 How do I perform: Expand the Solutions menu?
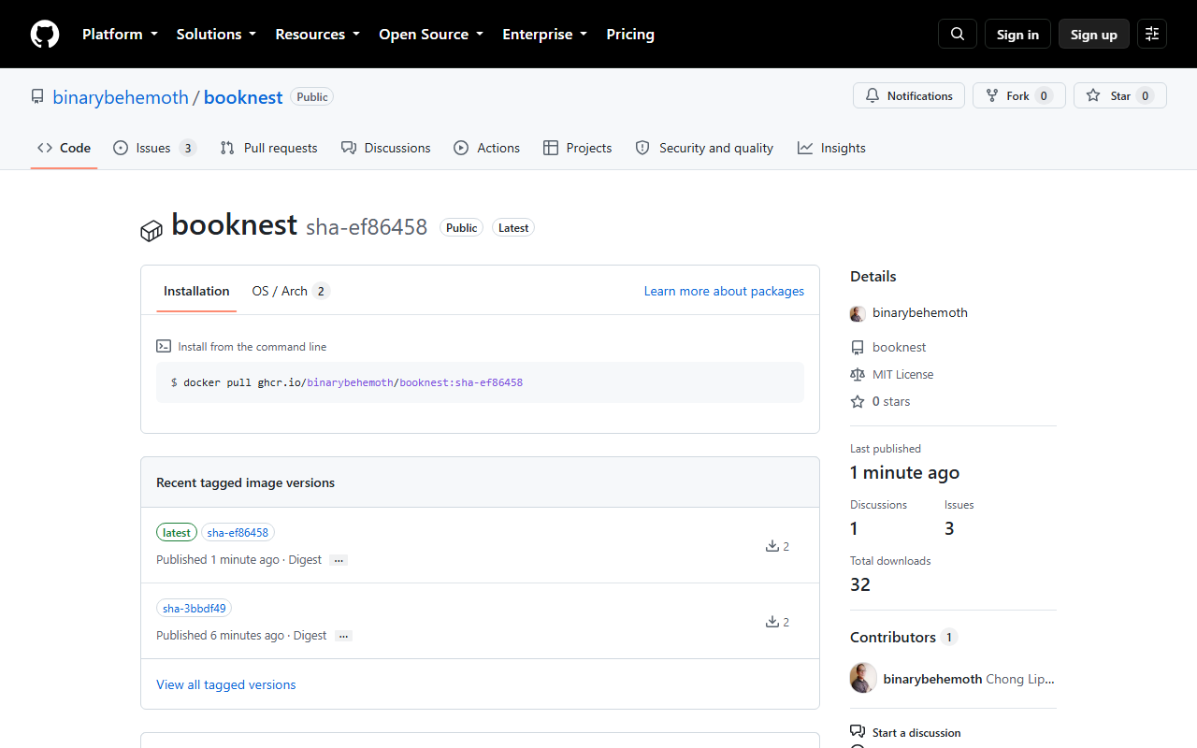tap(216, 35)
